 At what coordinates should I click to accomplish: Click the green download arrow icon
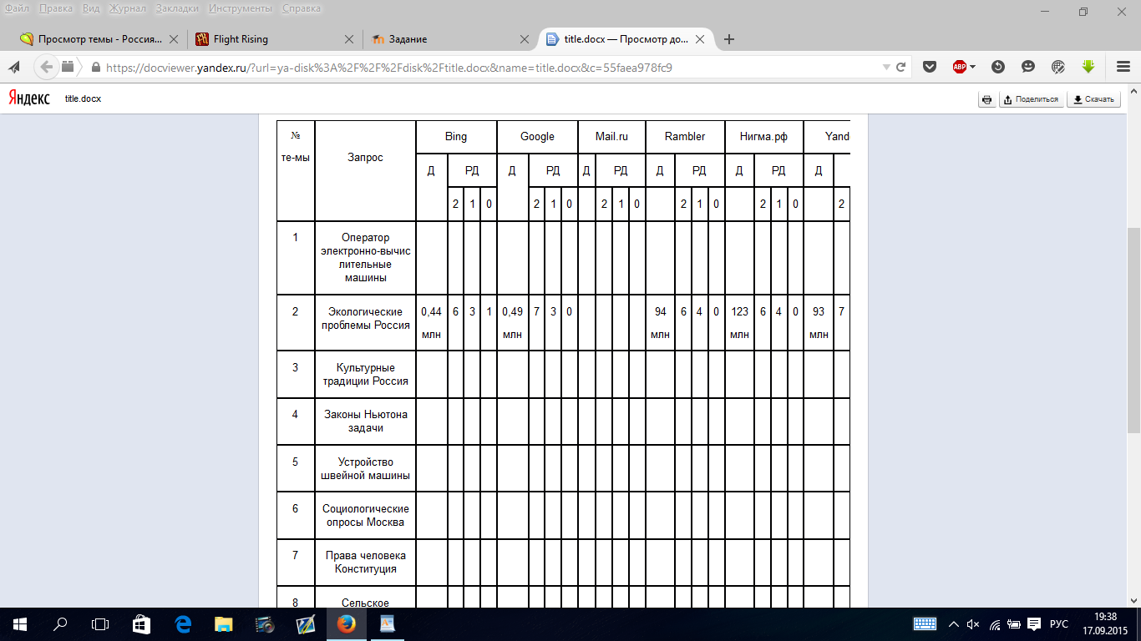click(x=1088, y=67)
